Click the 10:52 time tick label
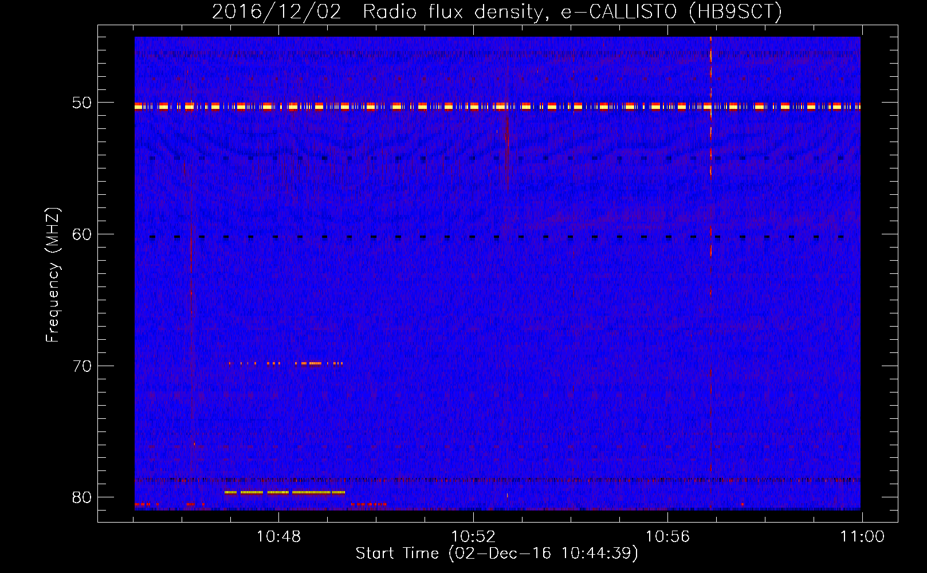This screenshot has width=927, height=573. (x=473, y=537)
